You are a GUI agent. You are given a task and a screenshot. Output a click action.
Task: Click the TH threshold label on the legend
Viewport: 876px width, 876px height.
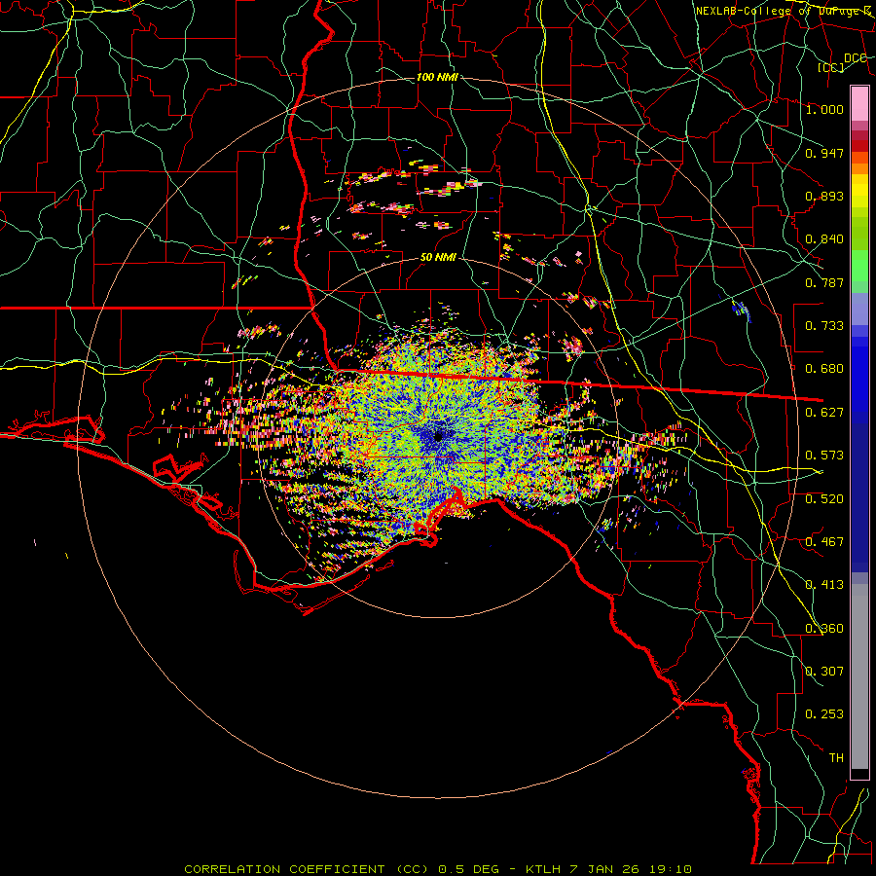[x=836, y=757]
